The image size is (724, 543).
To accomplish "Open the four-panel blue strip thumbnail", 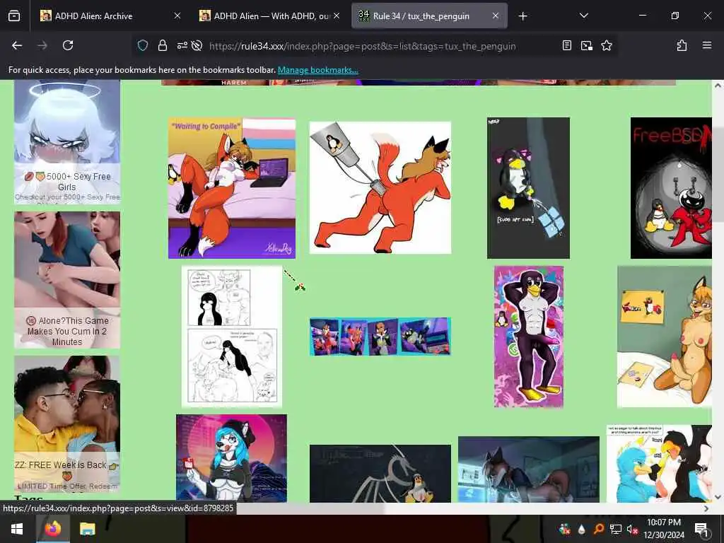I will tap(380, 337).
